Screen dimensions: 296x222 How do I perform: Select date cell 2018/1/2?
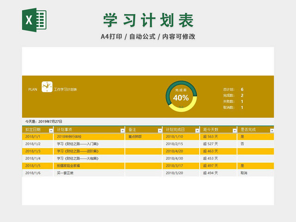(37, 144)
